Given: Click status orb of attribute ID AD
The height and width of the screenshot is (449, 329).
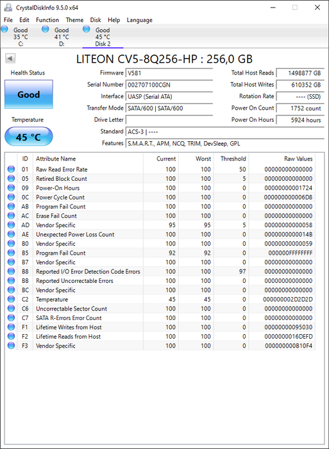Looking at the screenshot, I should (x=11, y=225).
